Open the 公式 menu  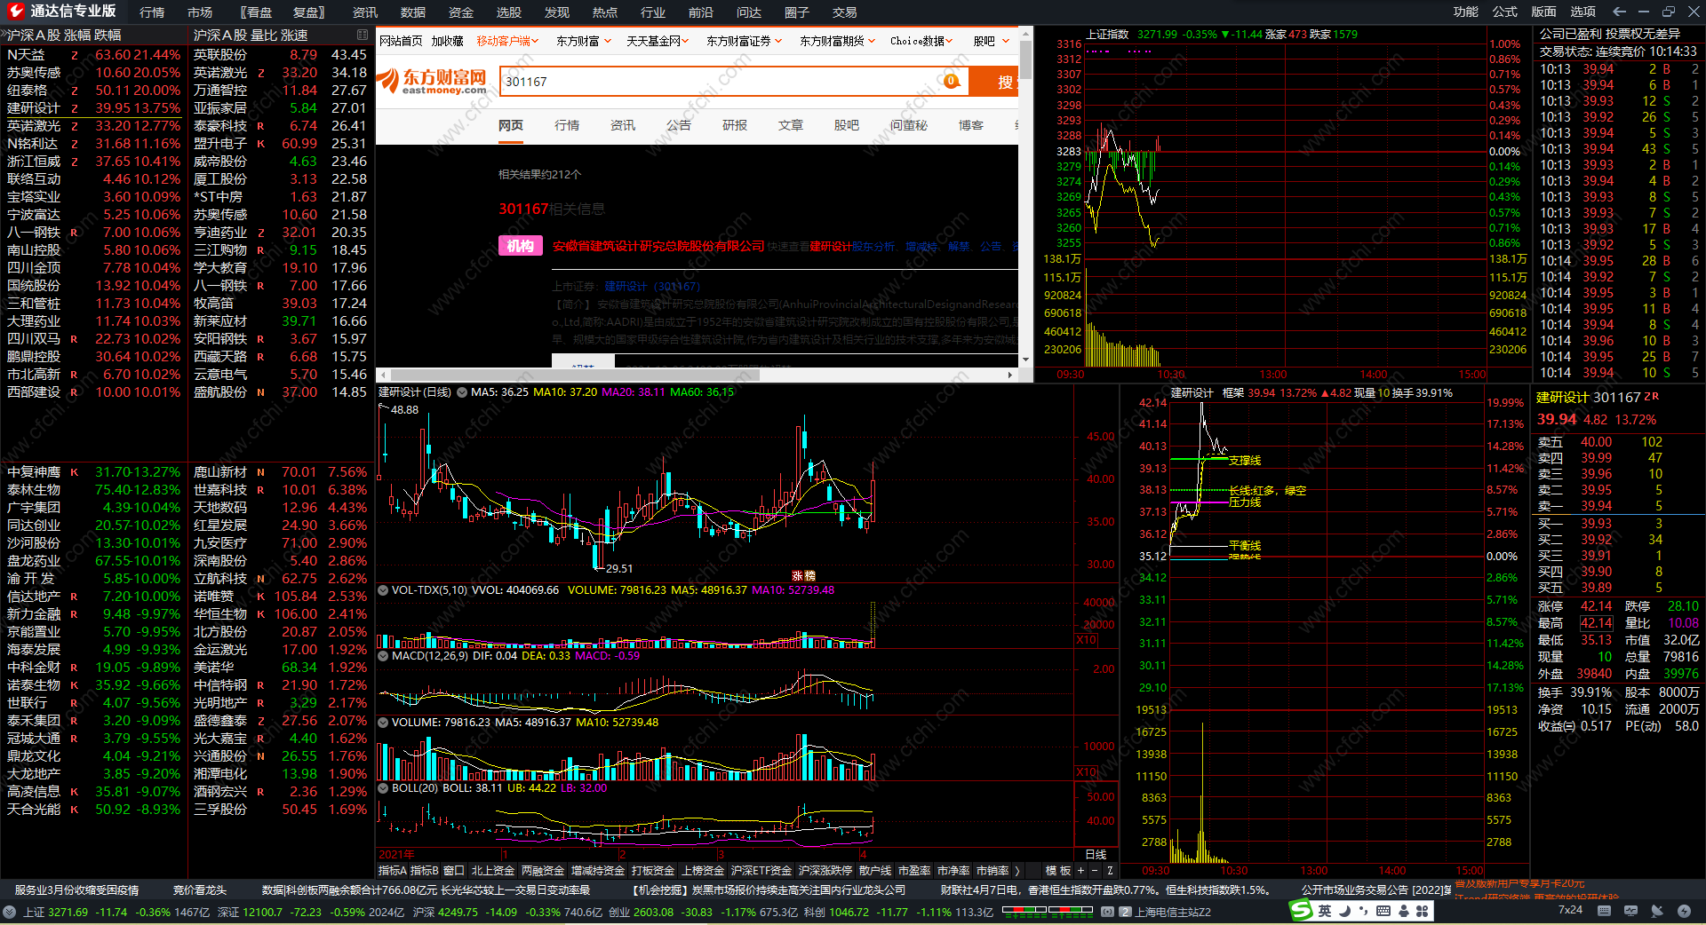tap(1505, 12)
